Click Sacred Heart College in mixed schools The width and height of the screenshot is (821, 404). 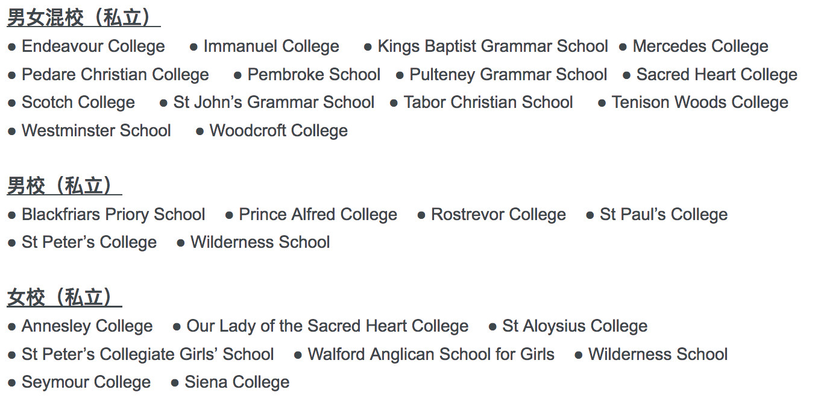point(717,75)
